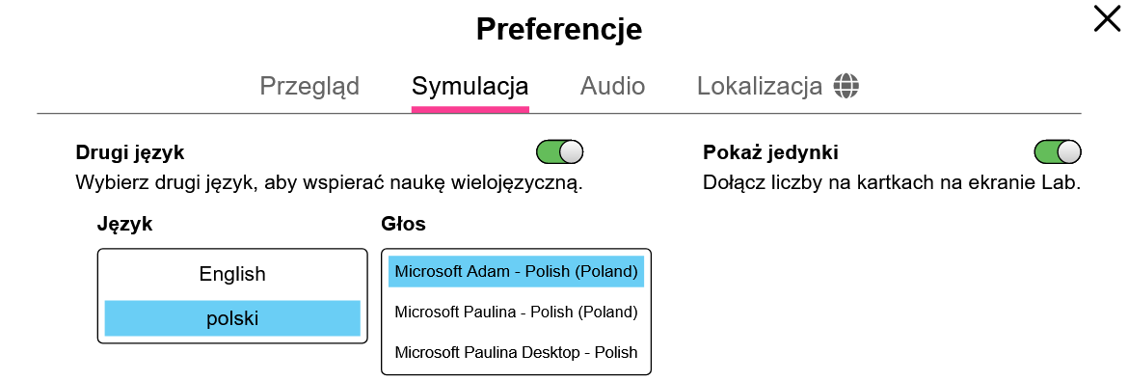
Task: Close the Preferencje dialog with the X
Action: [x=1107, y=18]
